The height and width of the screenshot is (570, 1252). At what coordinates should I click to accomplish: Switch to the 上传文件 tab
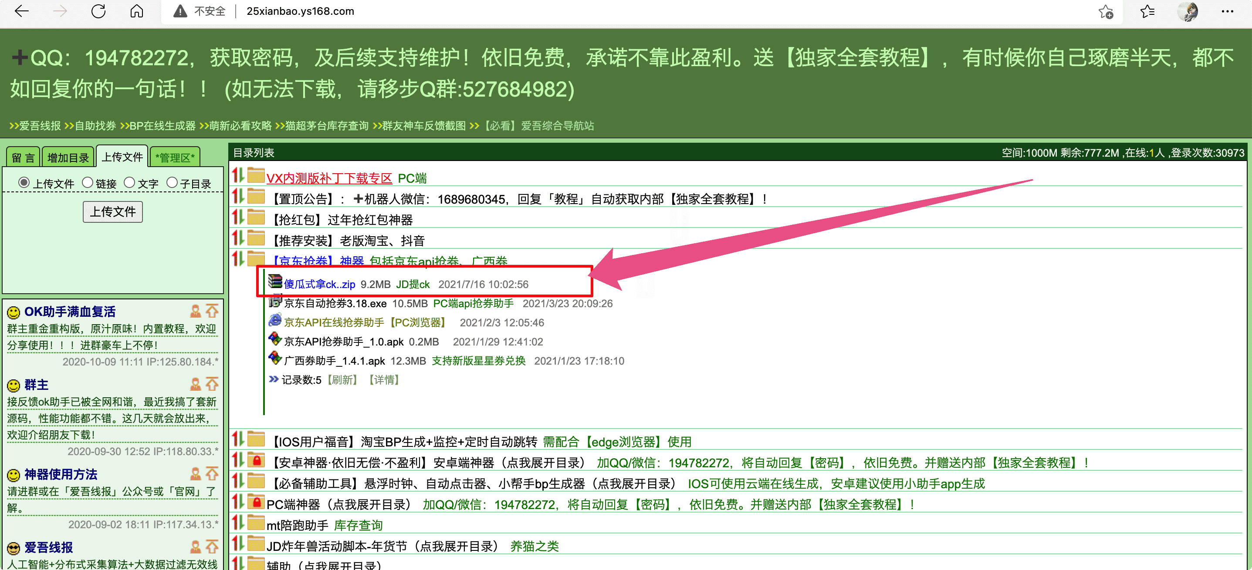(x=122, y=156)
